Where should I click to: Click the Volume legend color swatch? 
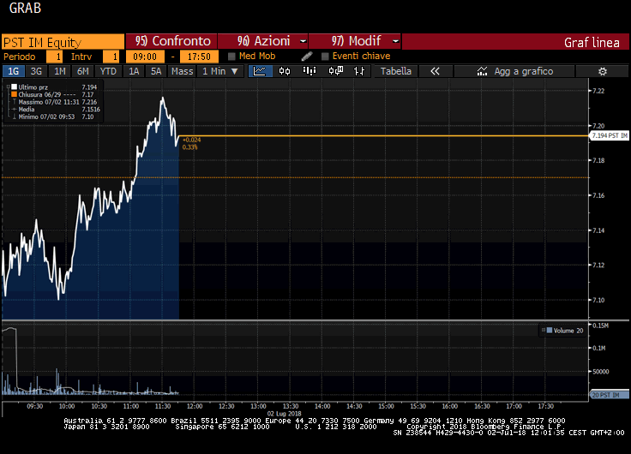point(550,330)
